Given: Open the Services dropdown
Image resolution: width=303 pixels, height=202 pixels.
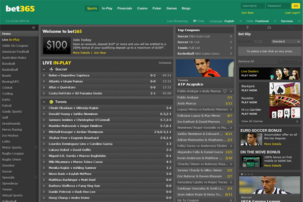Looking at the screenshot, I should pos(290,21).
